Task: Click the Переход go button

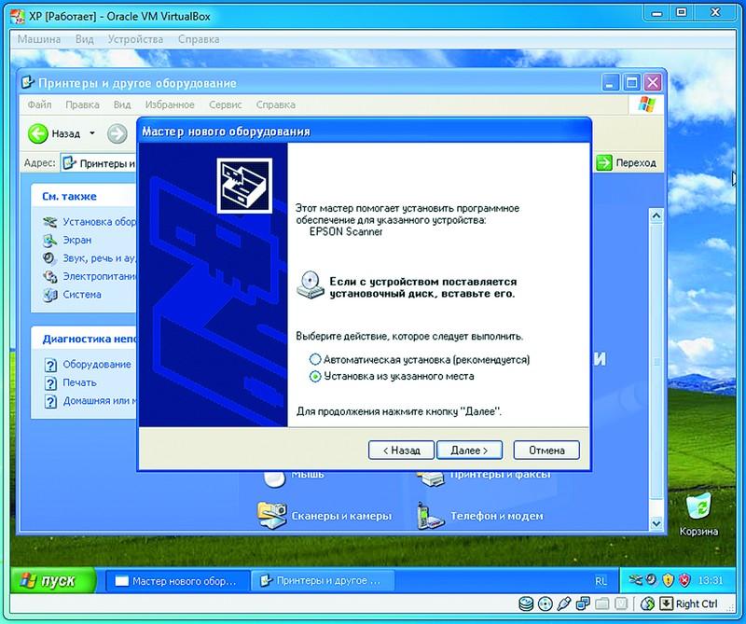Action: (x=626, y=163)
